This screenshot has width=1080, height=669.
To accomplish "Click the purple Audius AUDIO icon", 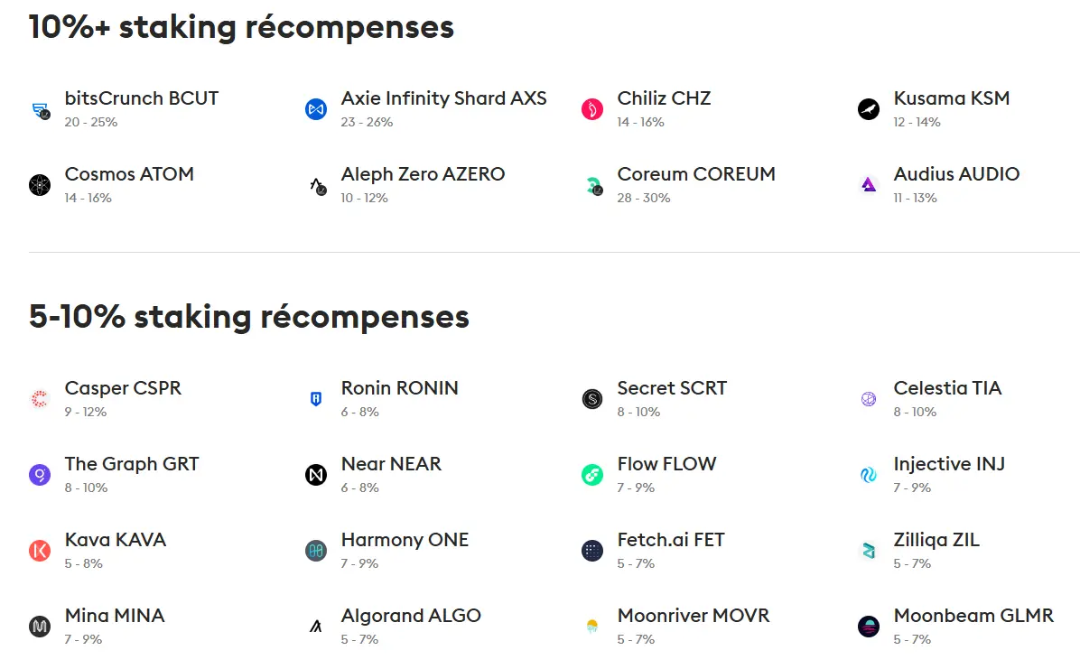I will point(869,185).
